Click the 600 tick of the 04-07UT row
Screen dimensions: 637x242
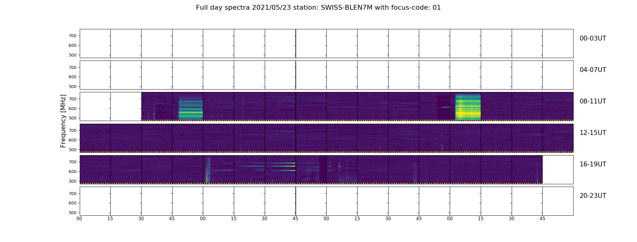72,77
